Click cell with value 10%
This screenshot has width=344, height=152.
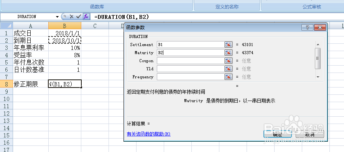click(65, 48)
